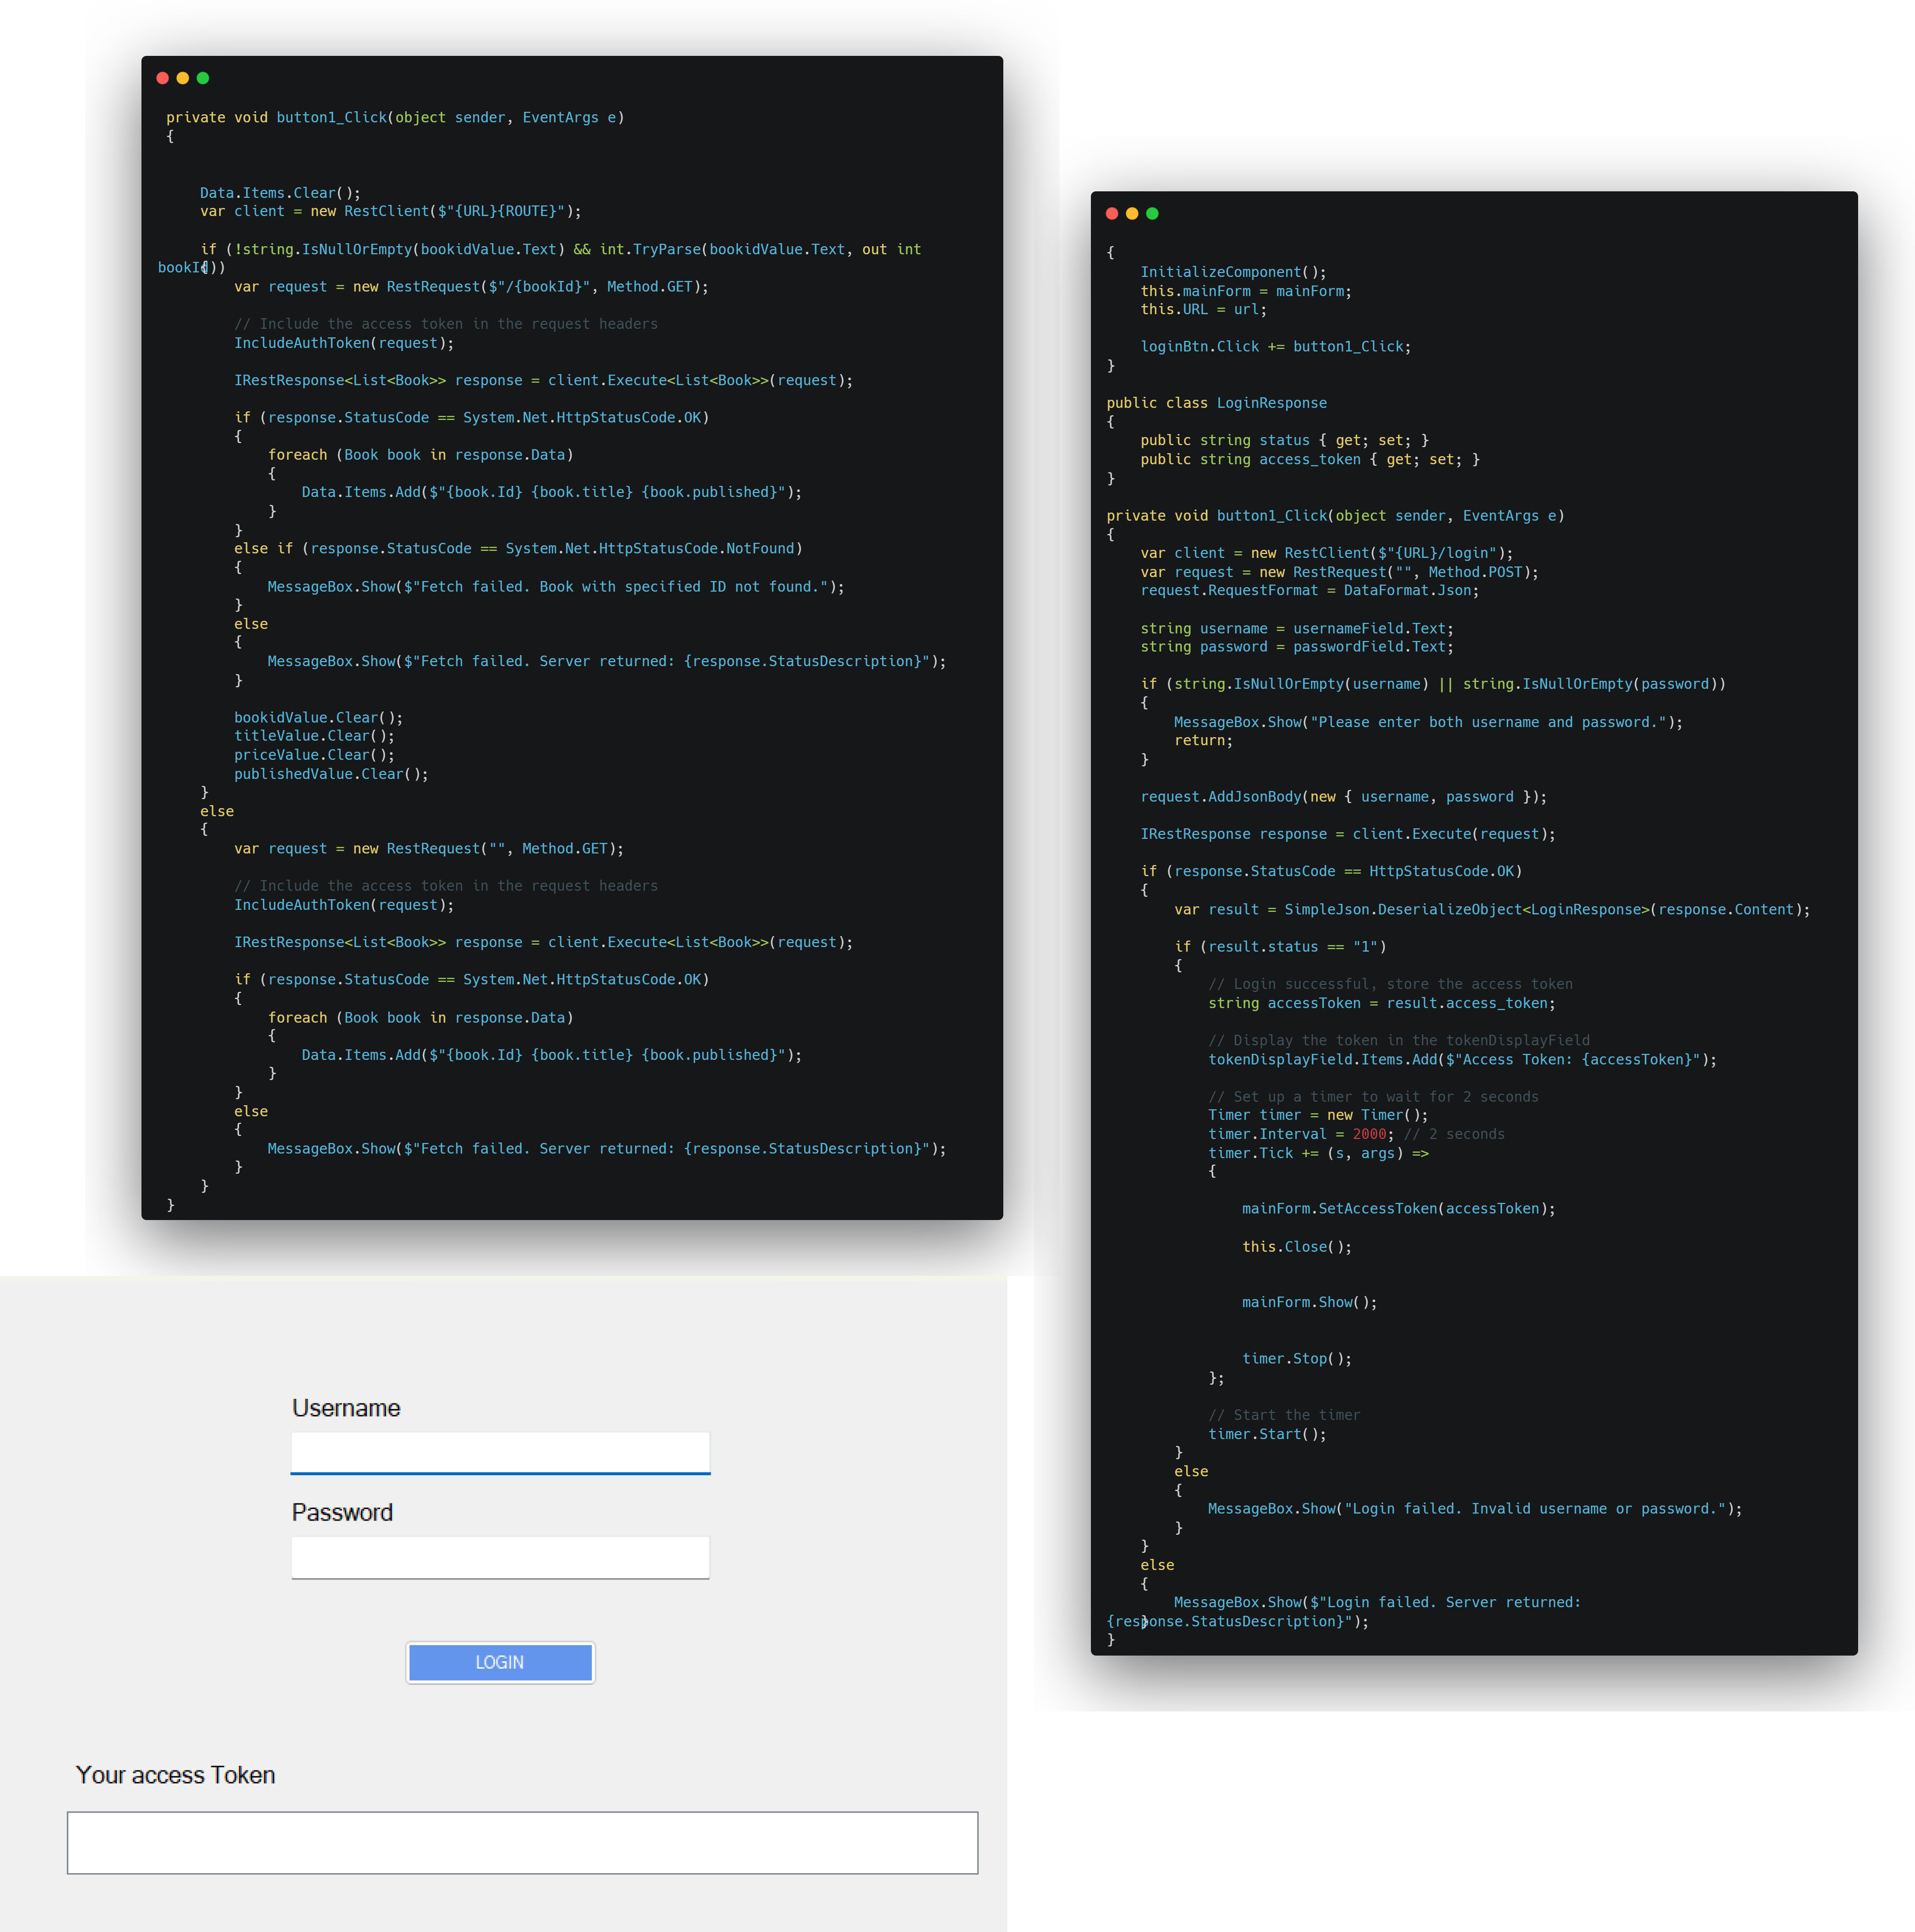Image resolution: width=1915 pixels, height=1932 pixels.
Task: Click the green zoom dot on the left code window
Action: click(203, 78)
